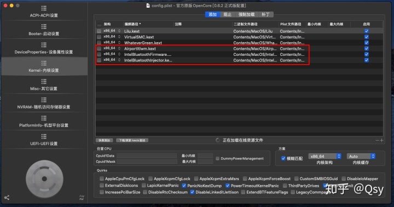Click the circular disc graphic in sidebar
The height and width of the screenshot is (207, 394).
[x=44, y=179]
